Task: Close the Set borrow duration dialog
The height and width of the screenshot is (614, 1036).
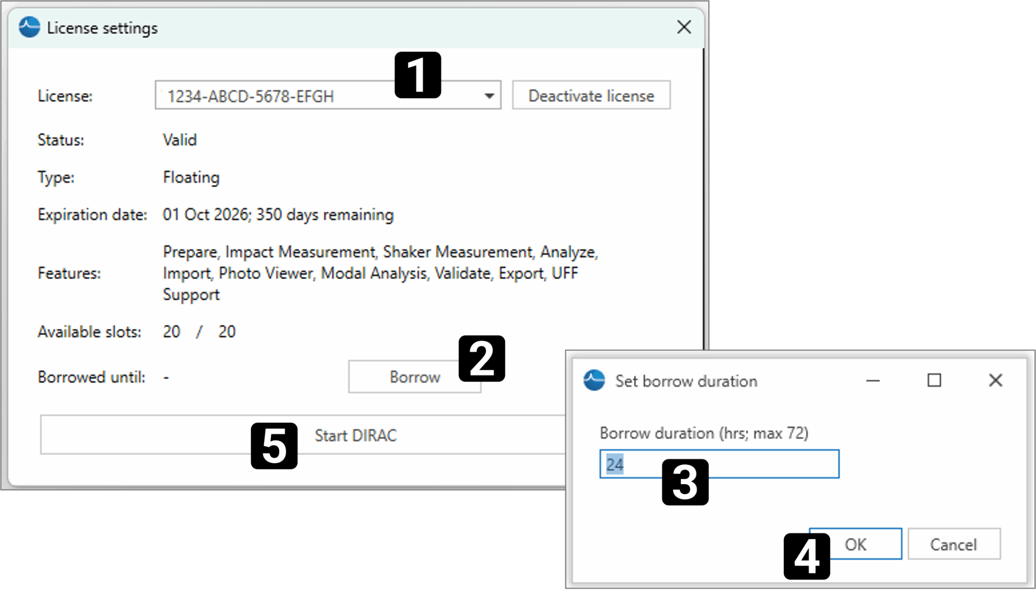Action: click(996, 380)
